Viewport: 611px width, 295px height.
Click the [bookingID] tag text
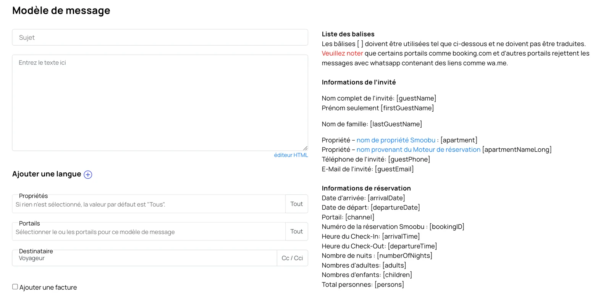447,227
